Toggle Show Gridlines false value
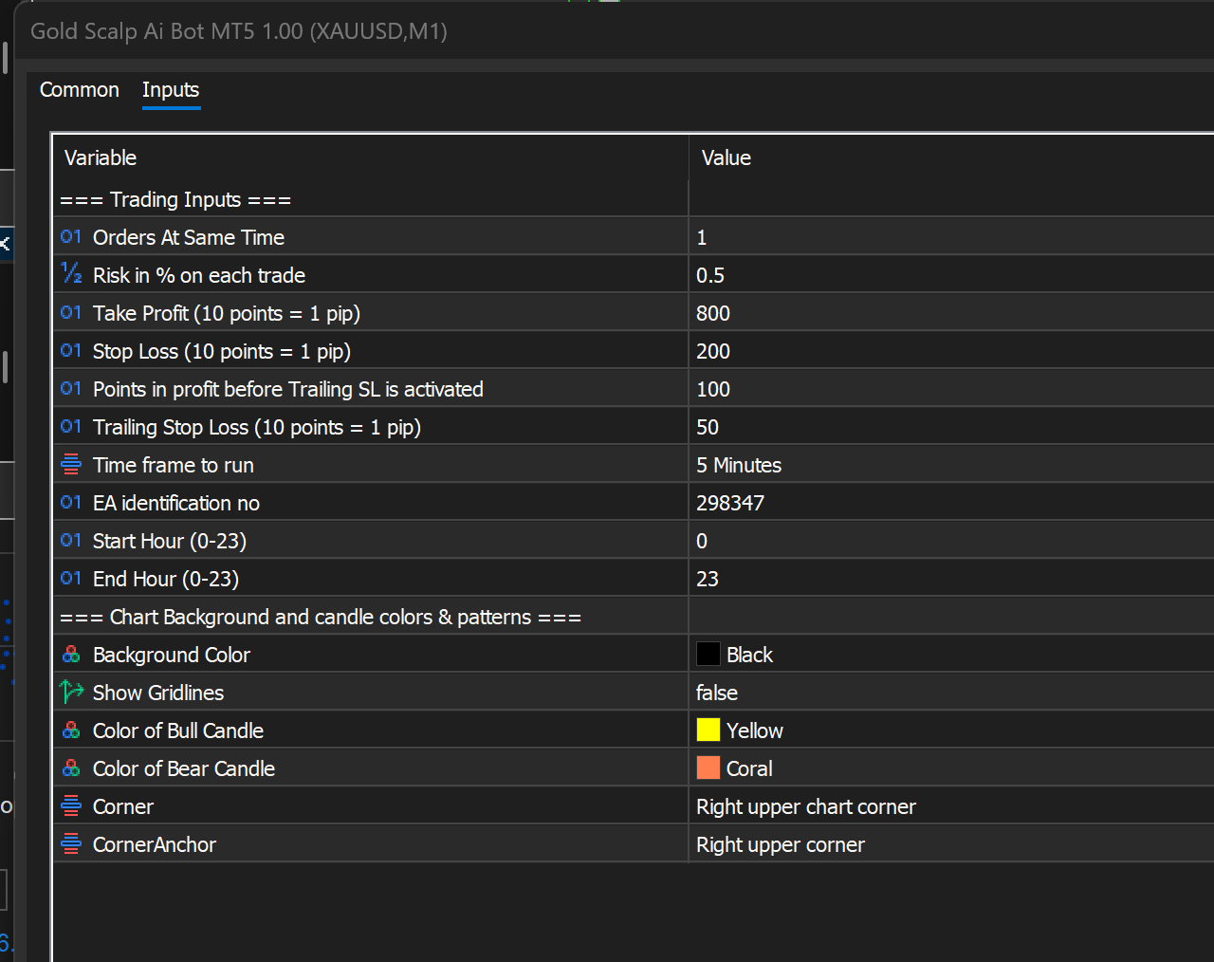Viewport: 1214px width, 962px height. pos(717,693)
